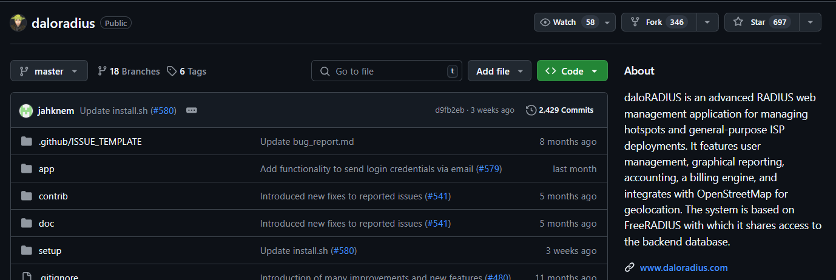This screenshot has height=280, width=836.
Task: Open the Code clone dropdown
Action: (x=572, y=71)
